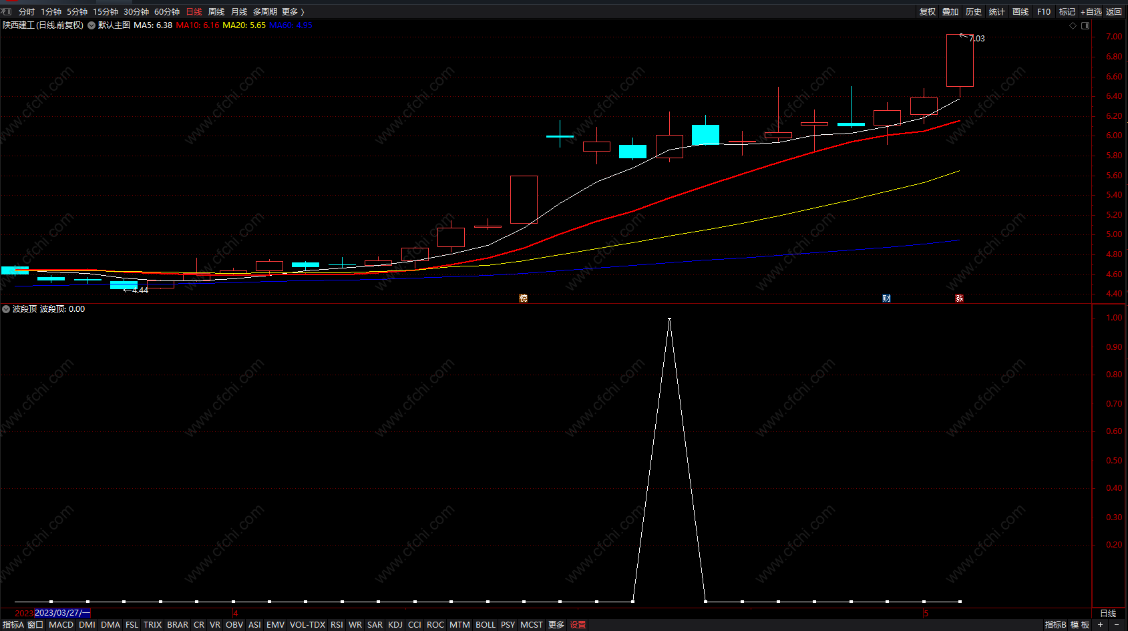Select the 日线 daily timeframe

pyautogui.click(x=194, y=11)
